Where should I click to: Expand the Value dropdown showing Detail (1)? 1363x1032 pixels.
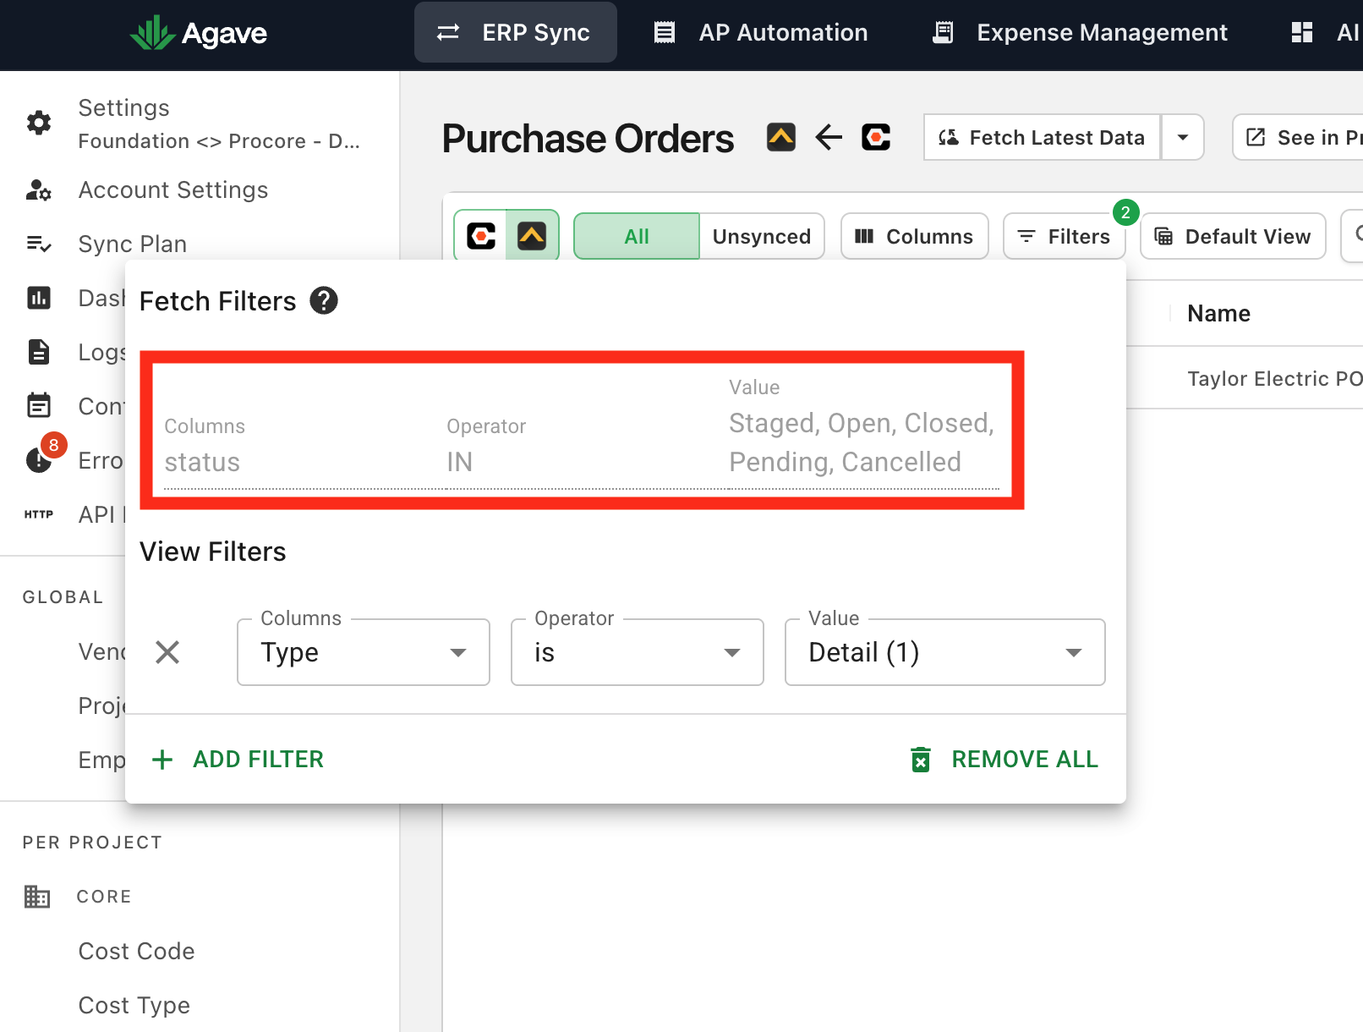[945, 652]
